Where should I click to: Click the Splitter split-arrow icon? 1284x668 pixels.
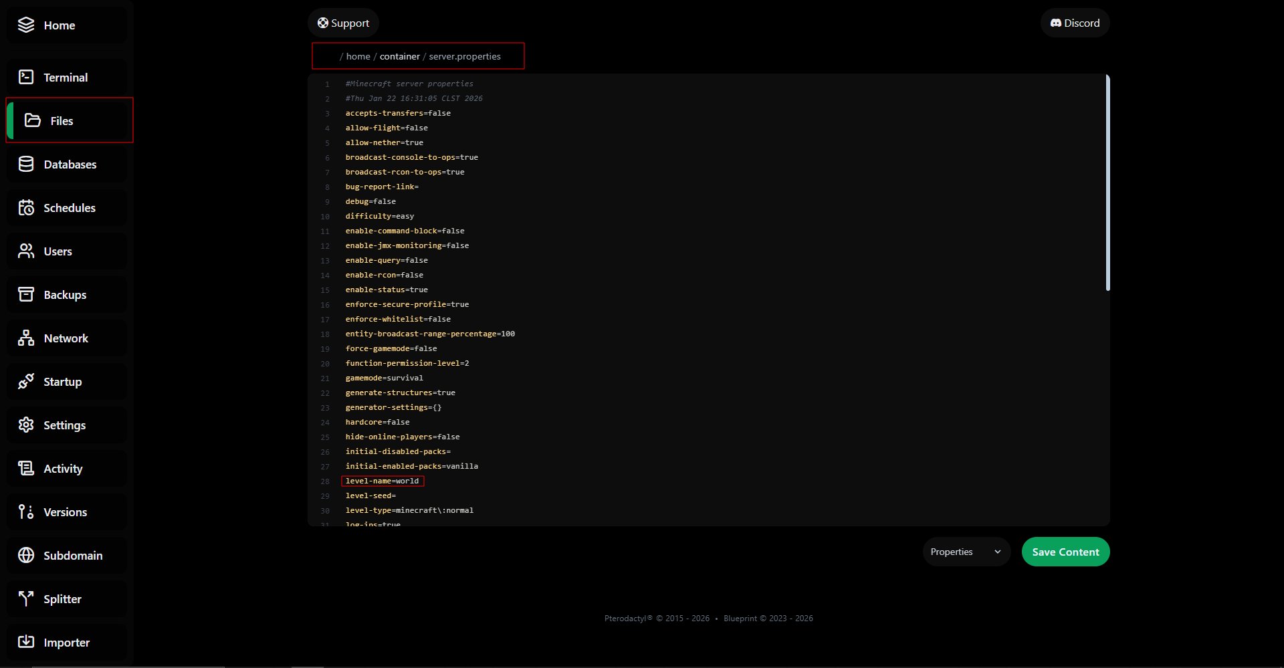26,598
